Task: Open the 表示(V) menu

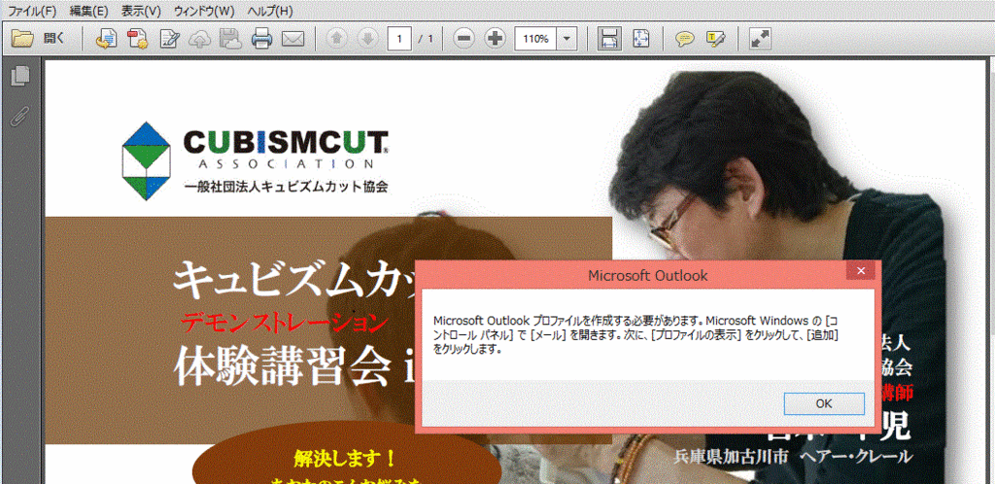Action: [142, 11]
